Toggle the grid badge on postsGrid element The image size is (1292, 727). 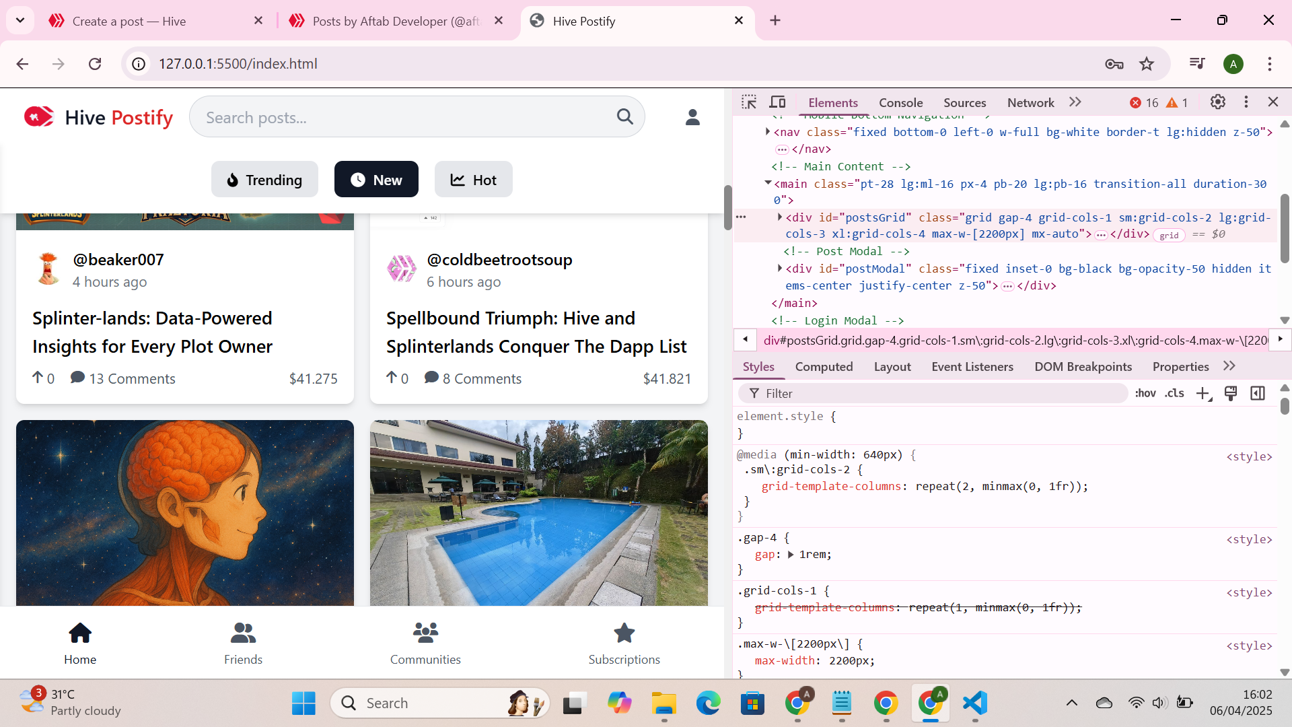(x=1169, y=235)
